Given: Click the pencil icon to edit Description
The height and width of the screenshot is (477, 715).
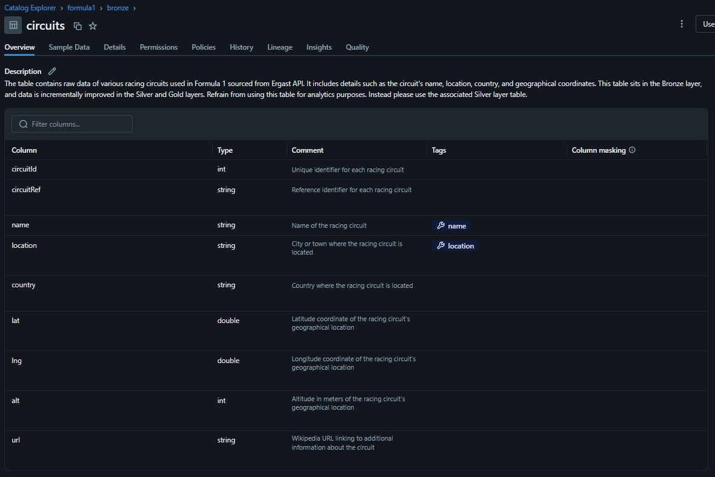Looking at the screenshot, I should pyautogui.click(x=52, y=71).
